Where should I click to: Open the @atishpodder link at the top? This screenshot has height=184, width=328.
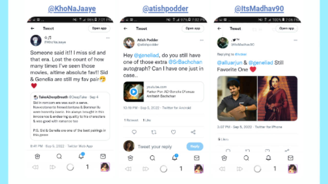[x=165, y=9]
